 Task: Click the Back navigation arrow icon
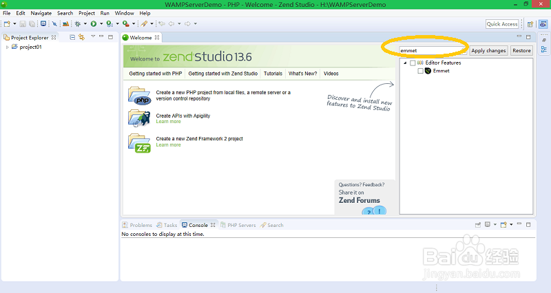coord(171,24)
